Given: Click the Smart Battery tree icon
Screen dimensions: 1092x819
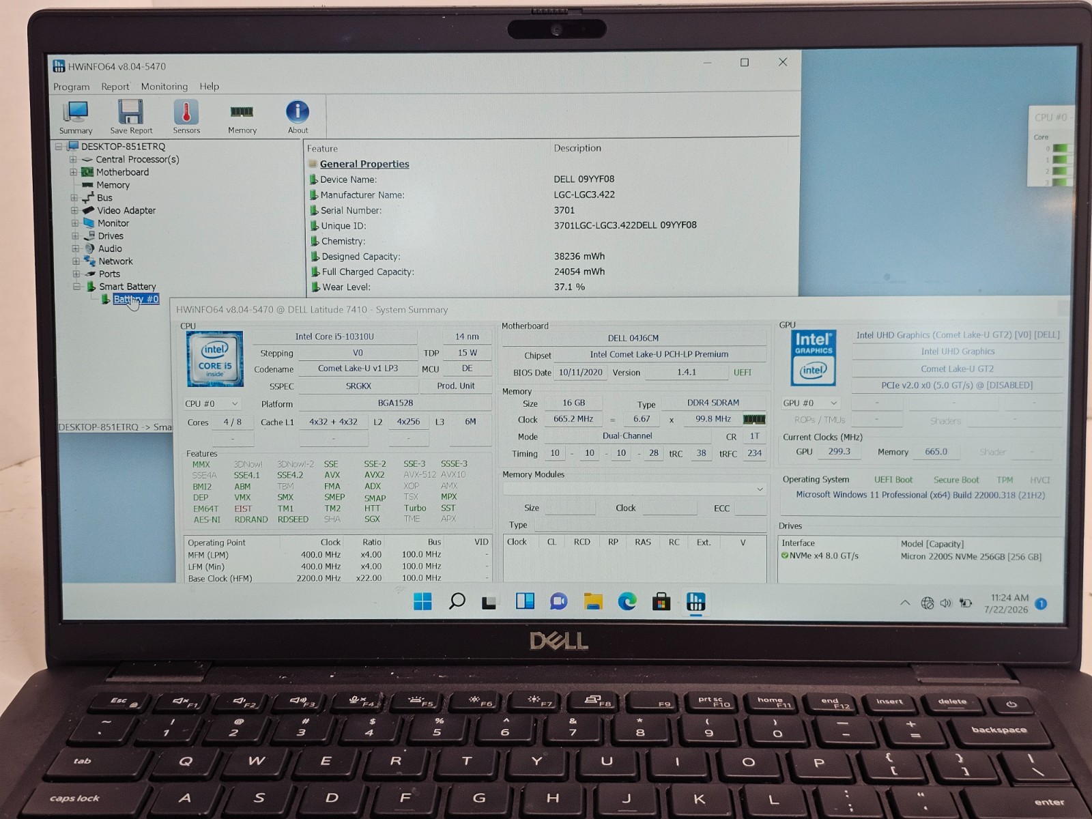Looking at the screenshot, I should tap(91, 287).
